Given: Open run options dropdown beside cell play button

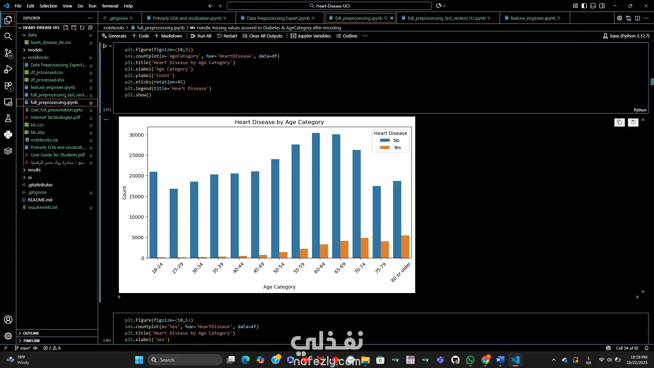Looking at the screenshot, I should click(x=110, y=46).
